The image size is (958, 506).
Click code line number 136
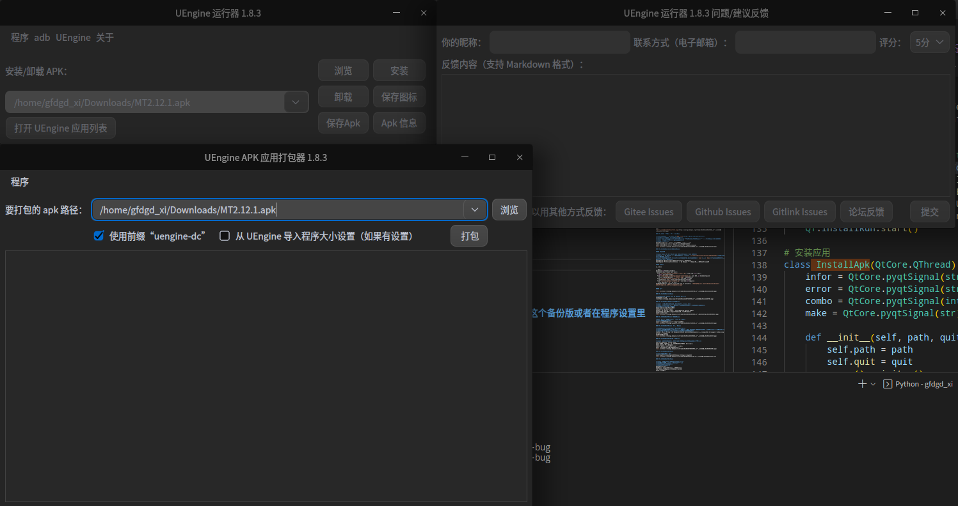click(758, 240)
